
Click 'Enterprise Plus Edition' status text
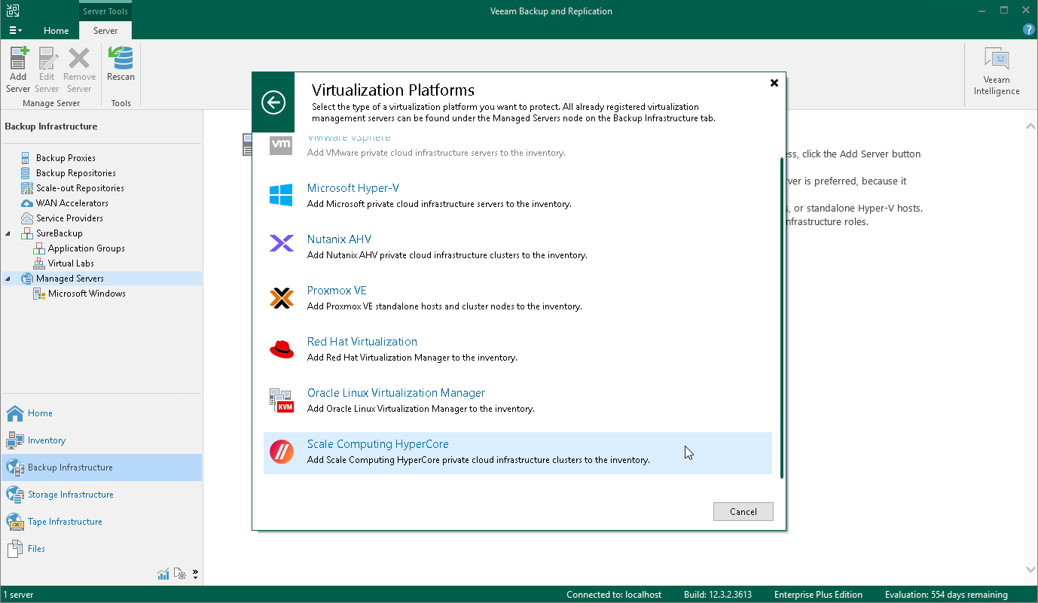[x=818, y=595]
